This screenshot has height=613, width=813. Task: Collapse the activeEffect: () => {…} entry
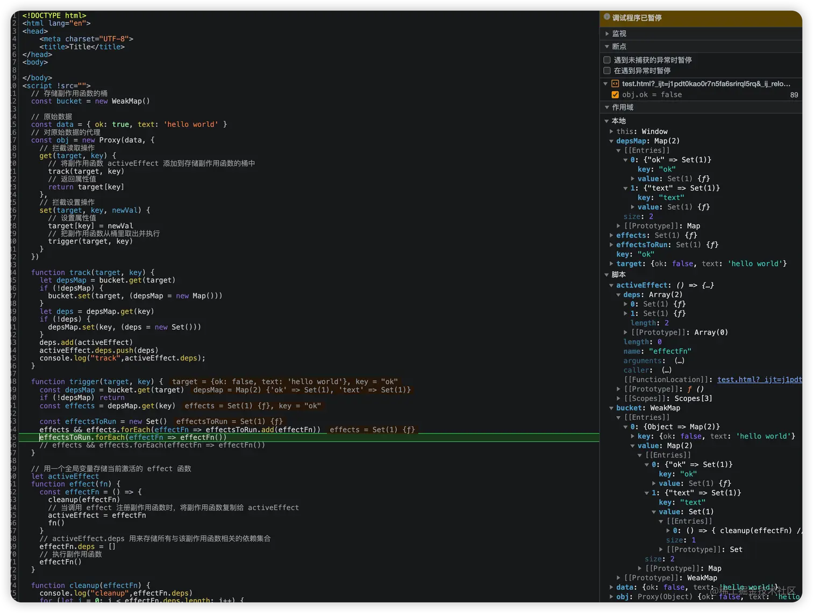(x=611, y=285)
